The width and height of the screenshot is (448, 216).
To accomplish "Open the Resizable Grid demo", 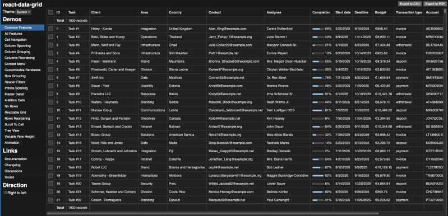I will (23, 112).
